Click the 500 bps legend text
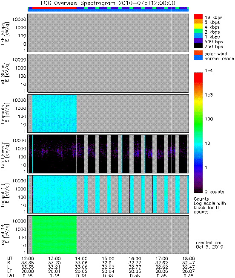235x278 pixels. [x=214, y=42]
